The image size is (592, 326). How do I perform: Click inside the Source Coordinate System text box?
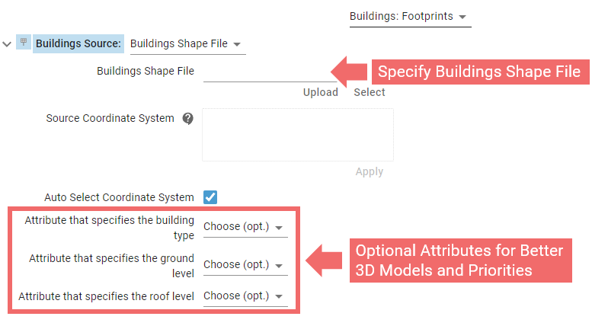[x=297, y=135]
